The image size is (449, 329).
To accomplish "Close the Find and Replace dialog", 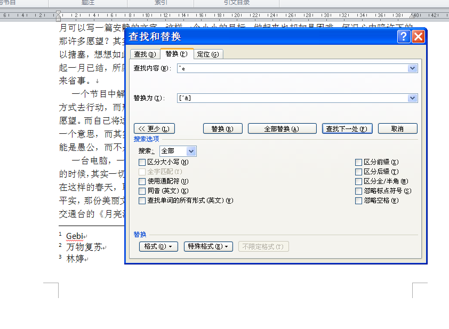I will point(419,37).
